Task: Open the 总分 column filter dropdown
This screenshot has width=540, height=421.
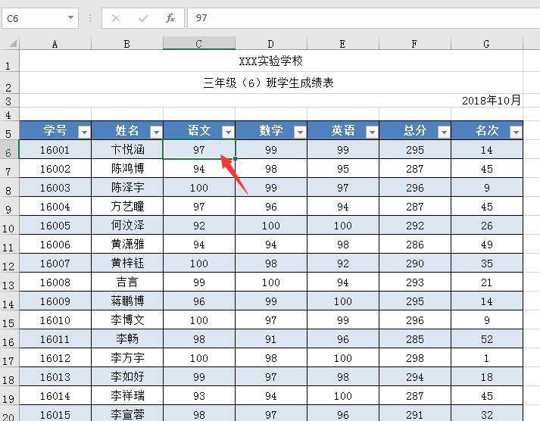Action: (444, 132)
